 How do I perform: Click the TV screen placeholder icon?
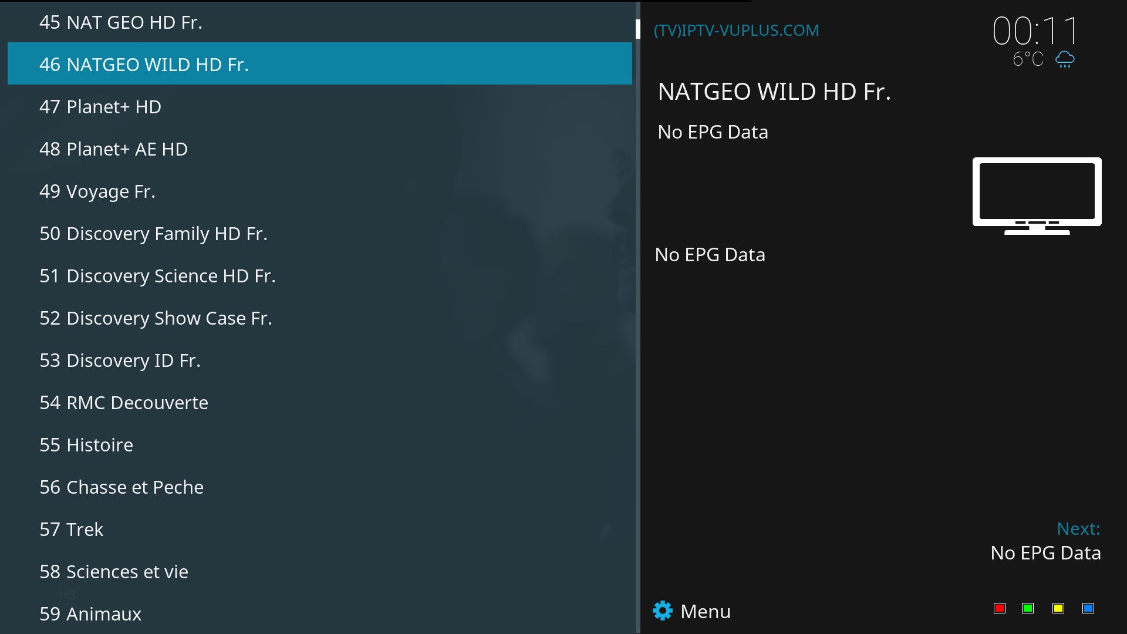click(x=1037, y=195)
